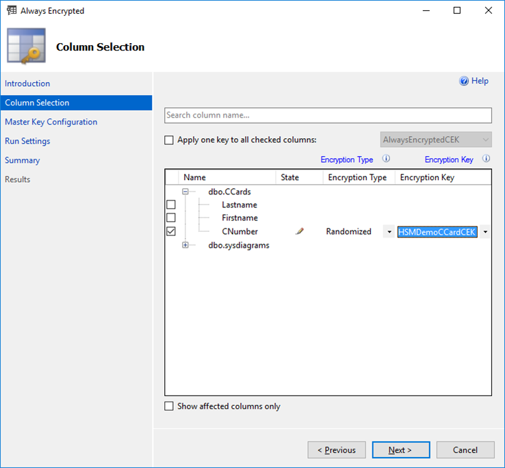Viewport: 505px width, 468px height.
Task: Click the Search column name field
Action: tap(328, 116)
